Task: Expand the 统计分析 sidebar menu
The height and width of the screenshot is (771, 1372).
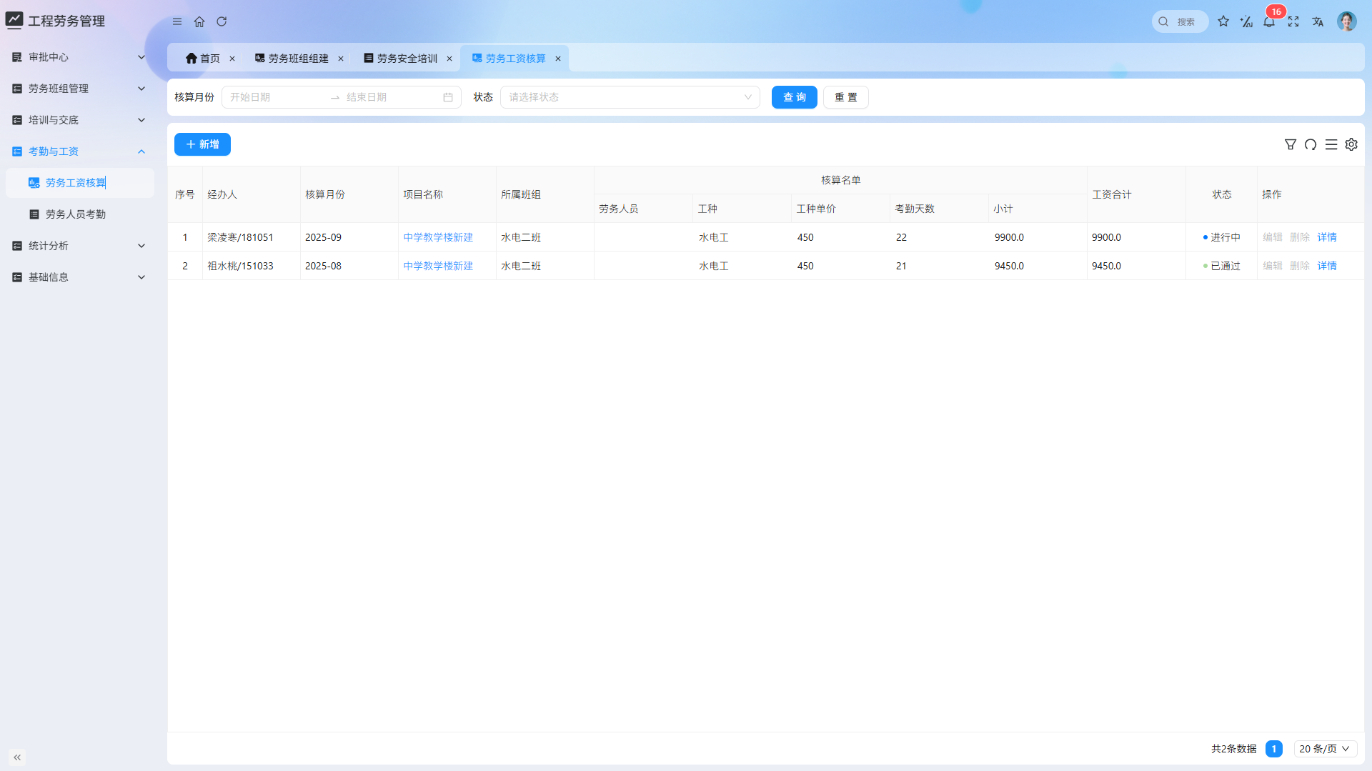Action: 79,246
